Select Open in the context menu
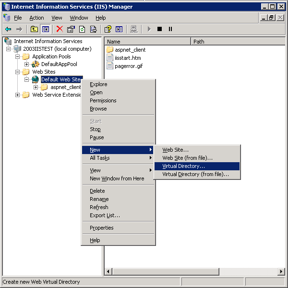 tap(118, 92)
